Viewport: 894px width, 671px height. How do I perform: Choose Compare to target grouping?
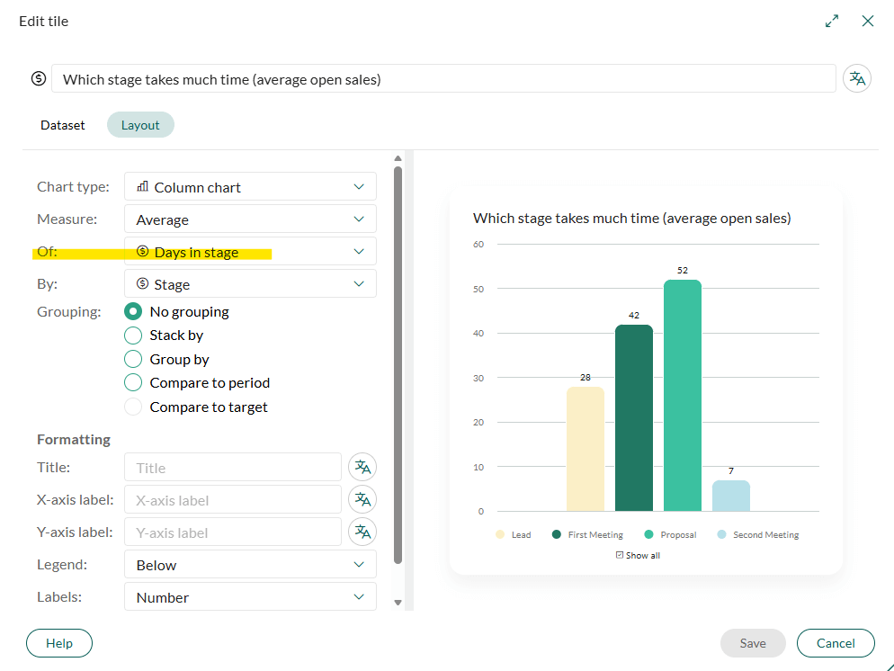(x=133, y=407)
